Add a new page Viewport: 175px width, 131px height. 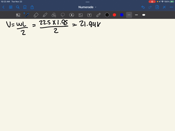[157, 7]
